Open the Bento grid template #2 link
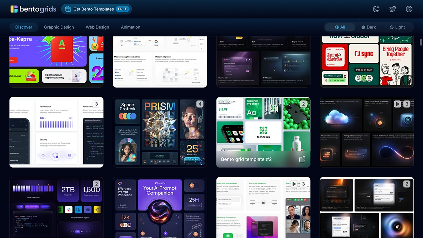The image size is (423, 238). (x=246, y=159)
